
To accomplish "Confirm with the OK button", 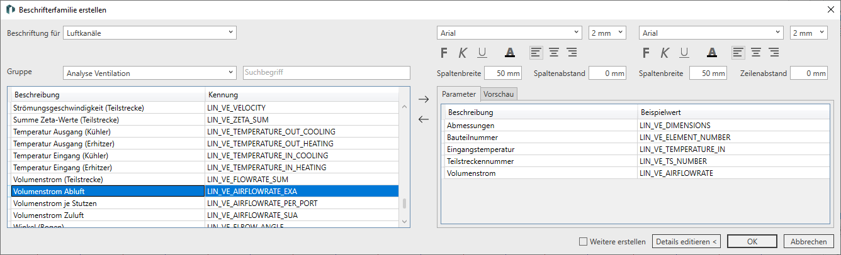I will (752, 241).
